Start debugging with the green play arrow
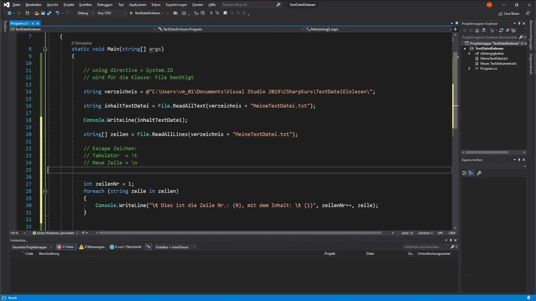 (131, 13)
